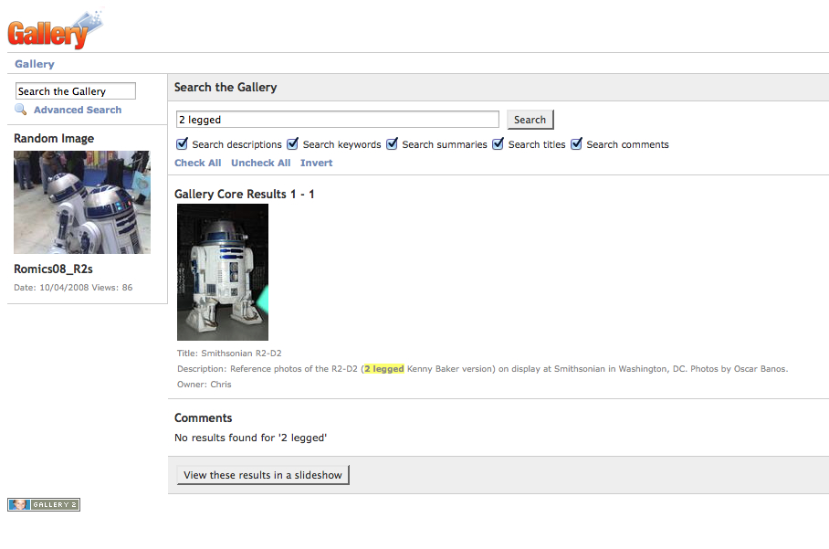
Task: Uncheck the Search keywords checkbox
Action: (292, 143)
